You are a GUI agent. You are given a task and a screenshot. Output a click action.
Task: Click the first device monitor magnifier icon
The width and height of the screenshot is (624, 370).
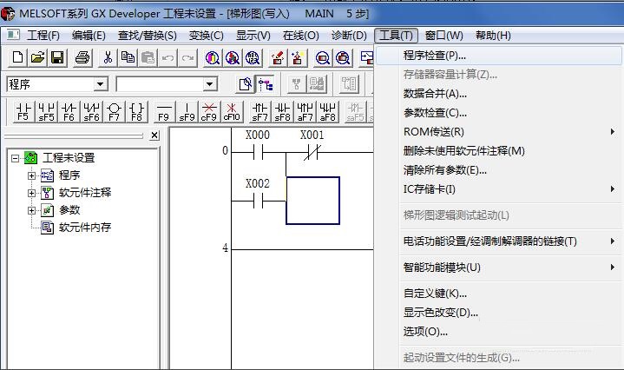click(322, 58)
